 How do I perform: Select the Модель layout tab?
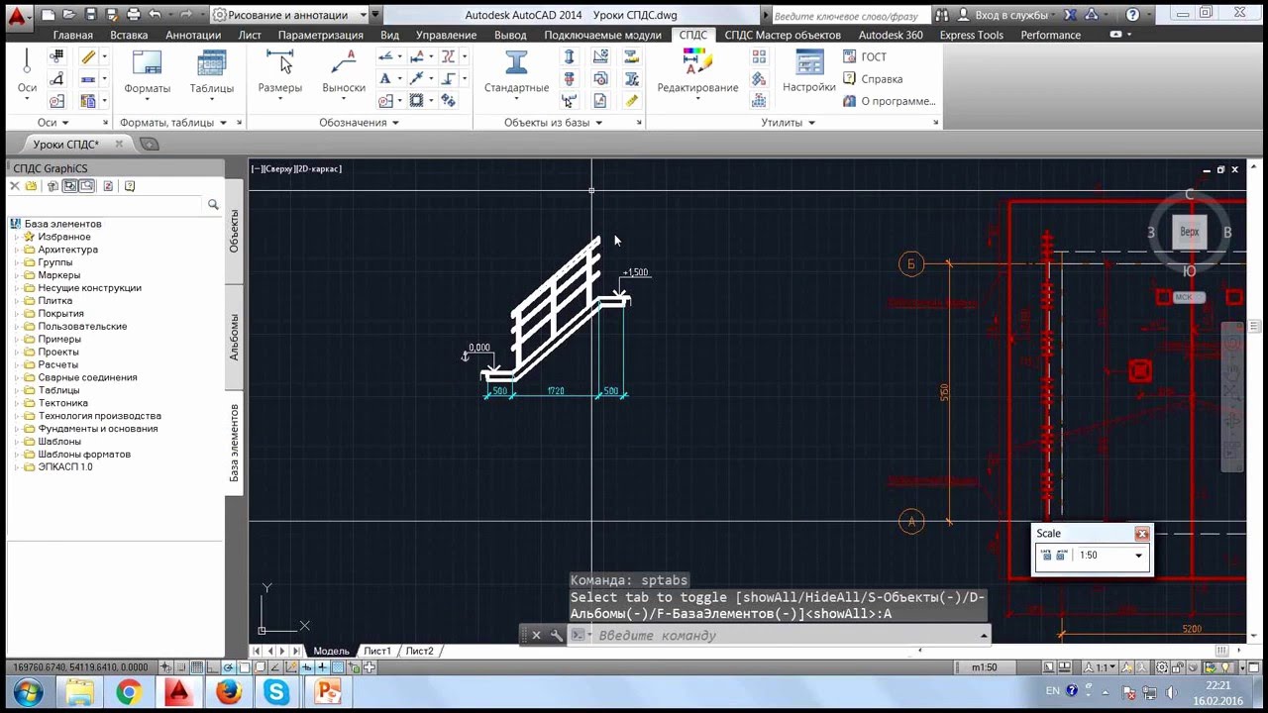click(331, 651)
